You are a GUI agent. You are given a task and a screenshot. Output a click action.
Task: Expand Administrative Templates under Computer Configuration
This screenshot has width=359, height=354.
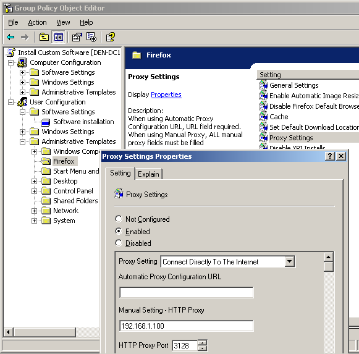tap(22, 92)
